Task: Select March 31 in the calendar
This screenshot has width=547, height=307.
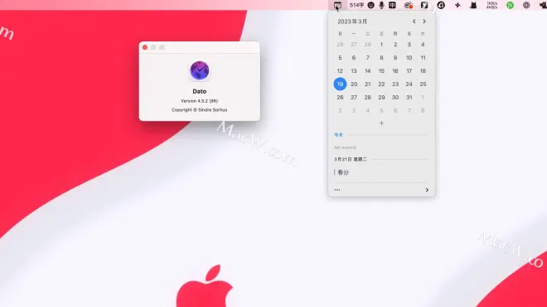Action: 409,97
